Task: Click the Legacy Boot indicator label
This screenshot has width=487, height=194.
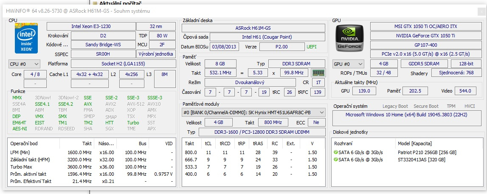Action: pyautogui.click(x=395, y=106)
